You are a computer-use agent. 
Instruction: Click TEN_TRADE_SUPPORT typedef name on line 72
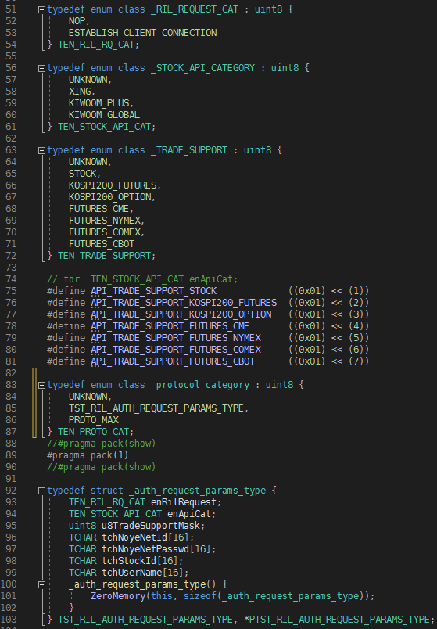105,256
